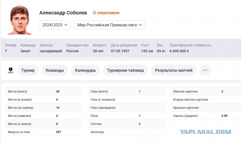Image resolution: width=241 pixels, height=143 pixels.
Task: Click the Матчи (всего) row label
Action: 18,91
